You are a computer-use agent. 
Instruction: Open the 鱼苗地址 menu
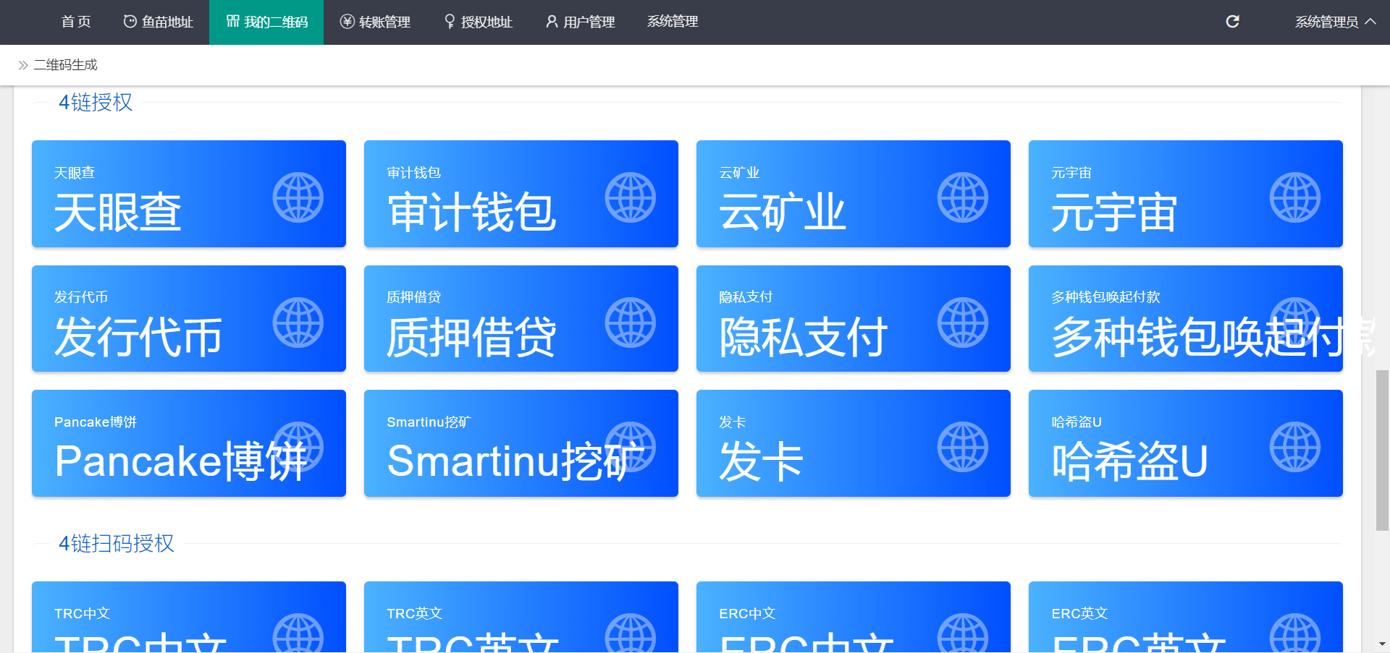coord(158,22)
